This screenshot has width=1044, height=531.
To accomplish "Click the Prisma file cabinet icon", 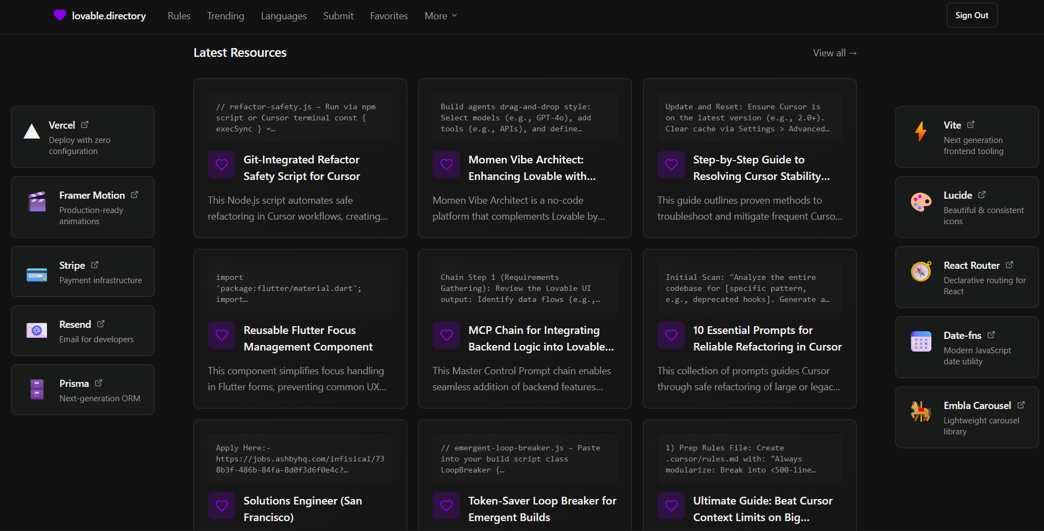I will point(37,389).
